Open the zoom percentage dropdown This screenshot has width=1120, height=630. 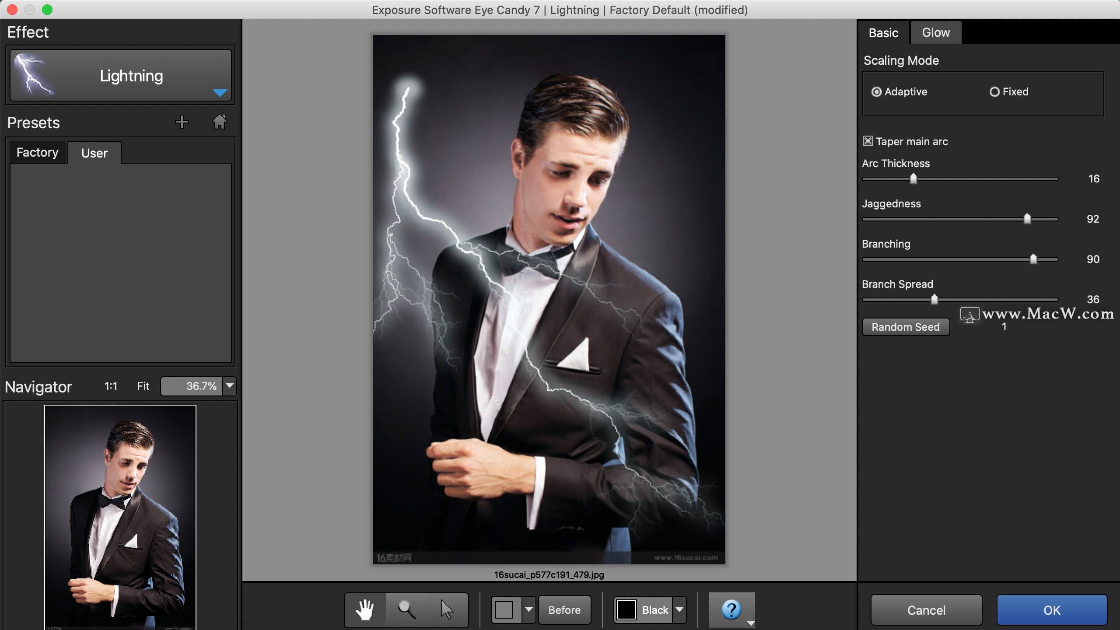point(230,386)
